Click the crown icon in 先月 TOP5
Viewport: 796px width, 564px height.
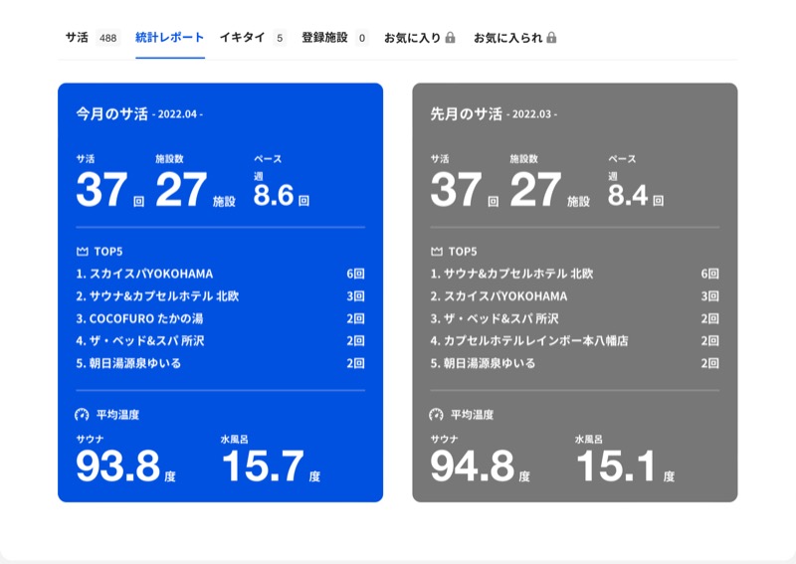[x=436, y=252]
